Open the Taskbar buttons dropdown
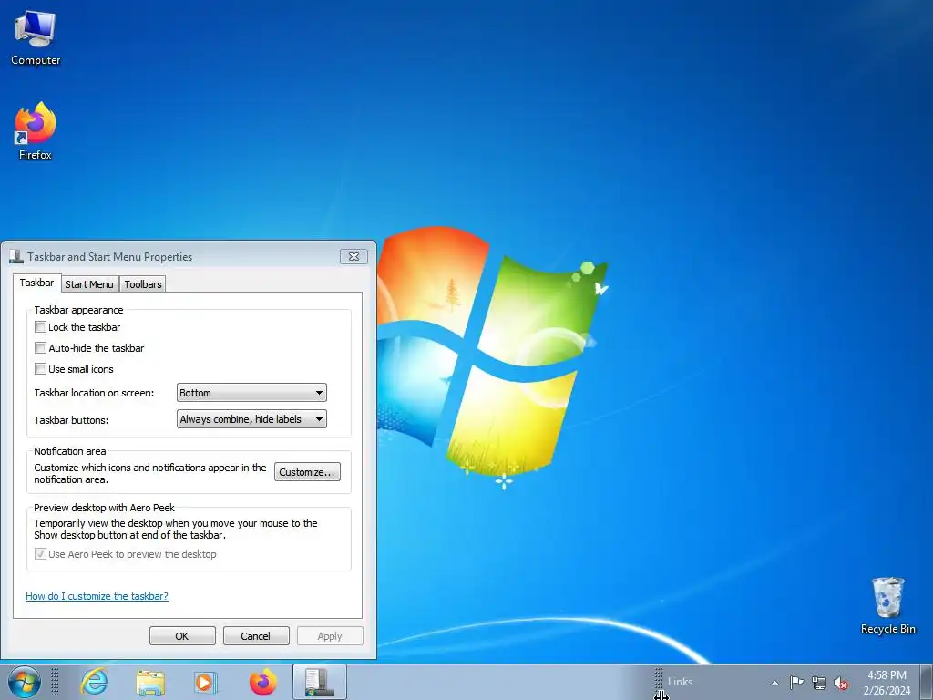The height and width of the screenshot is (700, 933). (251, 419)
